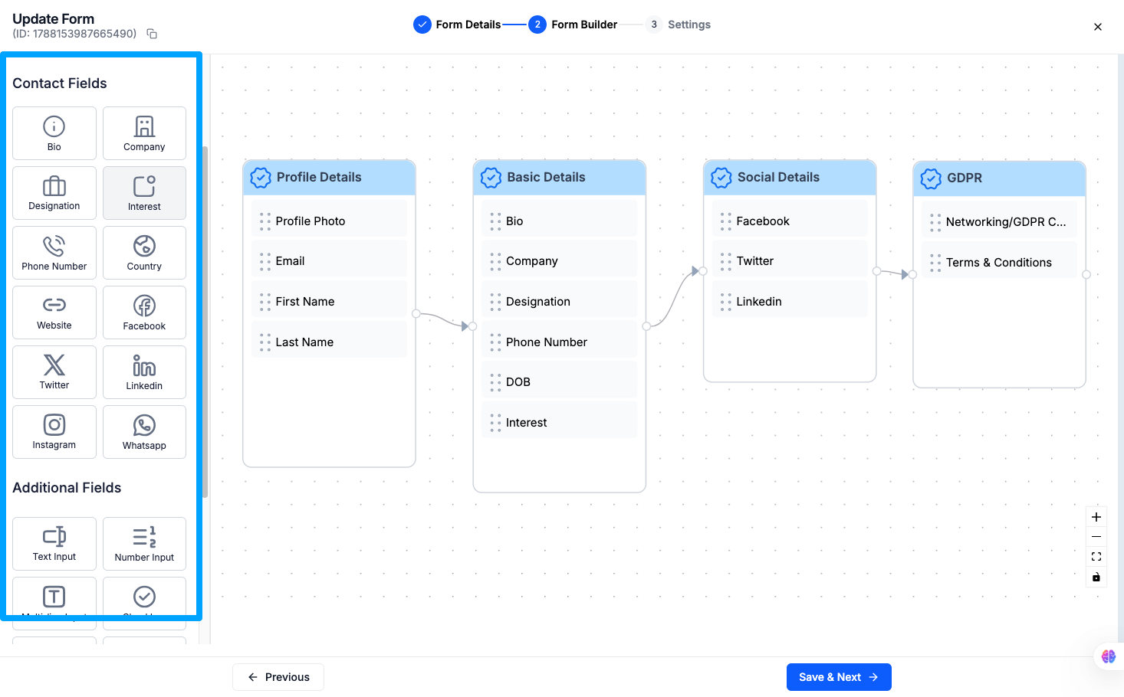Select the Whatsapp field tile
The image size is (1124, 697).
coord(144,432)
